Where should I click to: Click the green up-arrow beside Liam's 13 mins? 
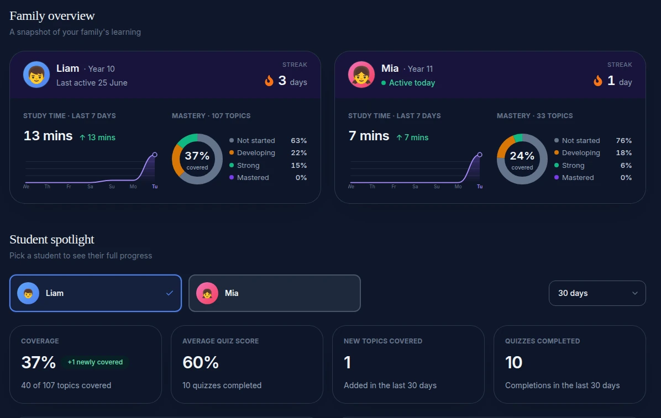pyautogui.click(x=82, y=137)
